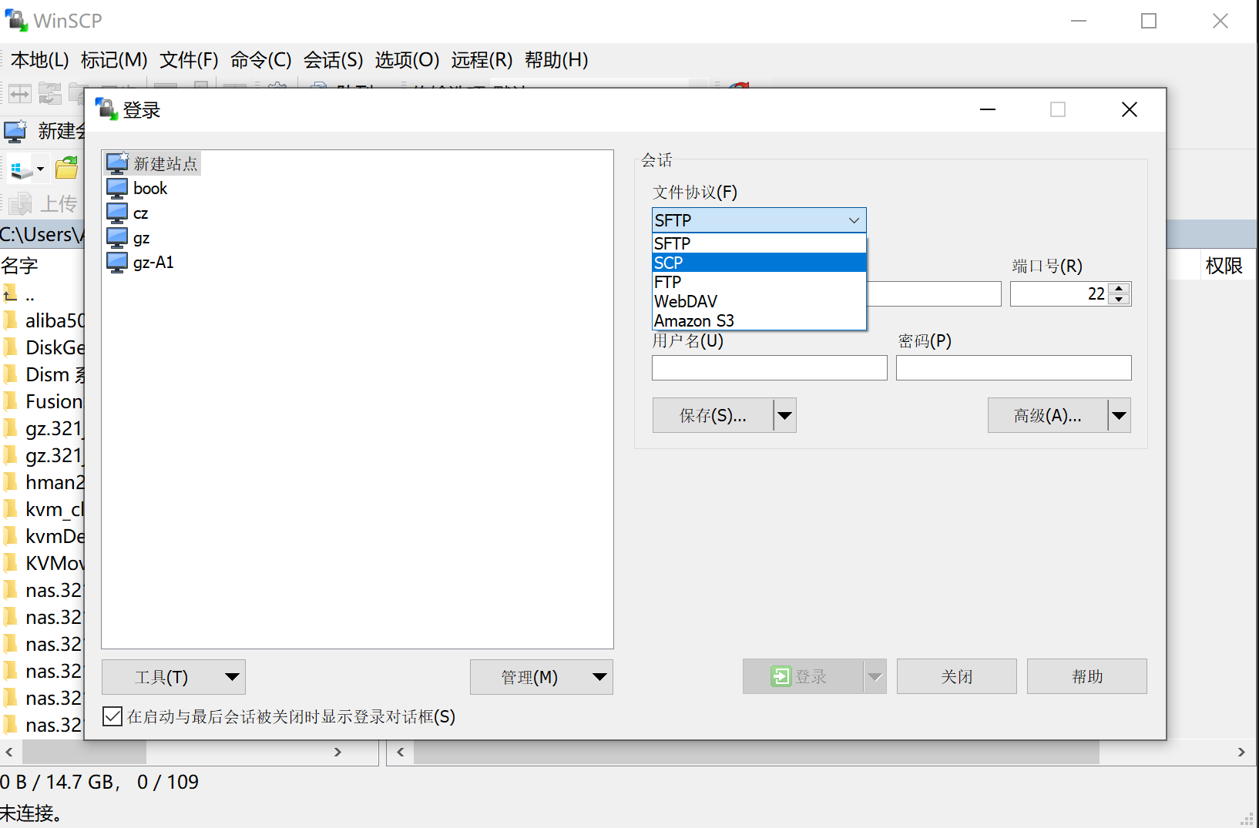This screenshot has height=828, width=1259.
Task: Click the folder icon of aliba50
Action: [10, 320]
